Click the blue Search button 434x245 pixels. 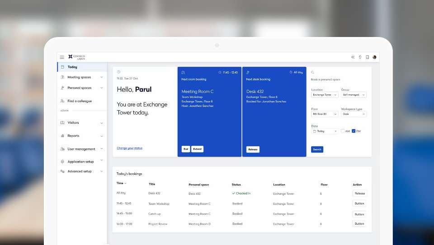point(317,149)
